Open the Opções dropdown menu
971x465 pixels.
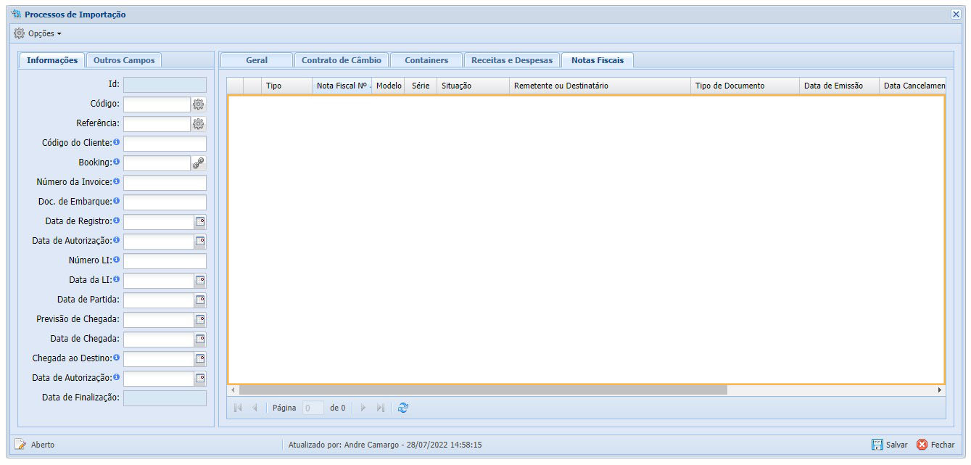38,33
